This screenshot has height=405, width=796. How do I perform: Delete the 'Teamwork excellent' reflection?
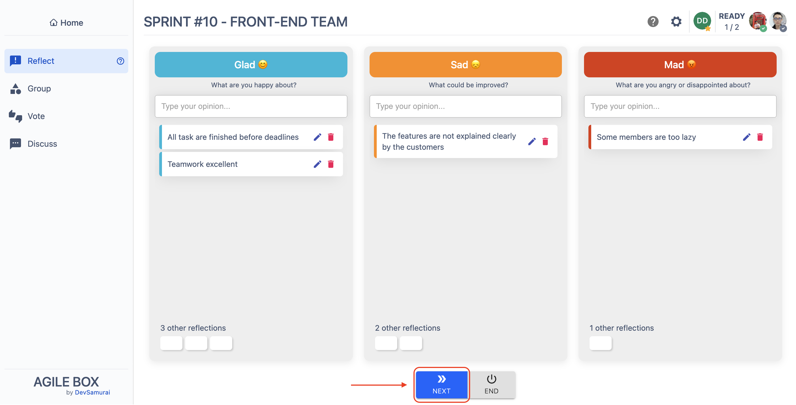pyautogui.click(x=331, y=164)
